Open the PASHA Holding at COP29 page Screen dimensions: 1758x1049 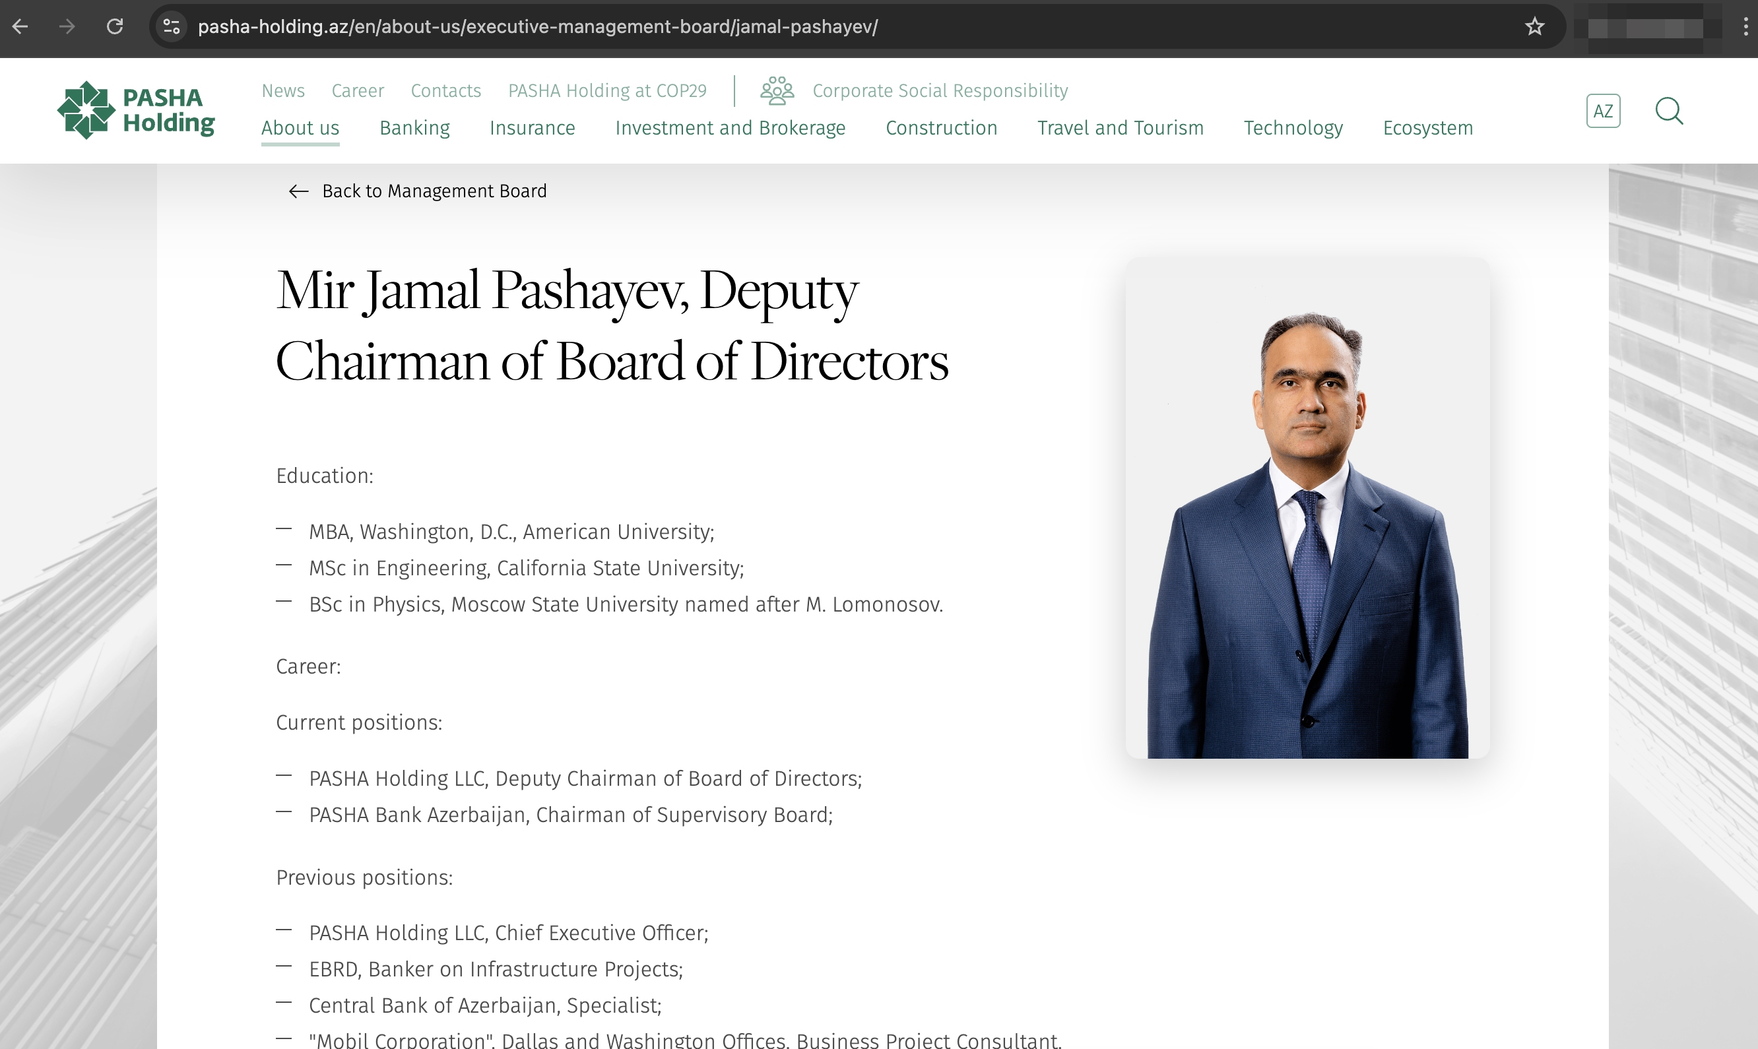click(607, 90)
